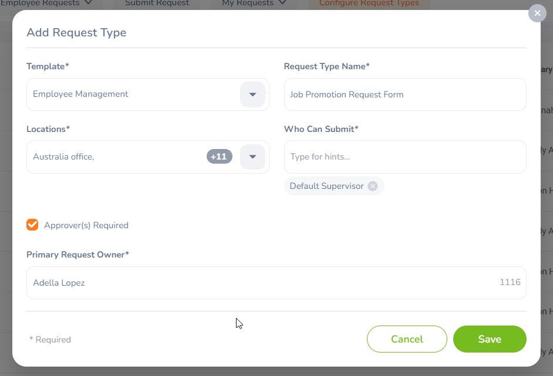Click the remove icon inside the supervisor tag
The width and height of the screenshot is (553, 376).
[x=372, y=185]
